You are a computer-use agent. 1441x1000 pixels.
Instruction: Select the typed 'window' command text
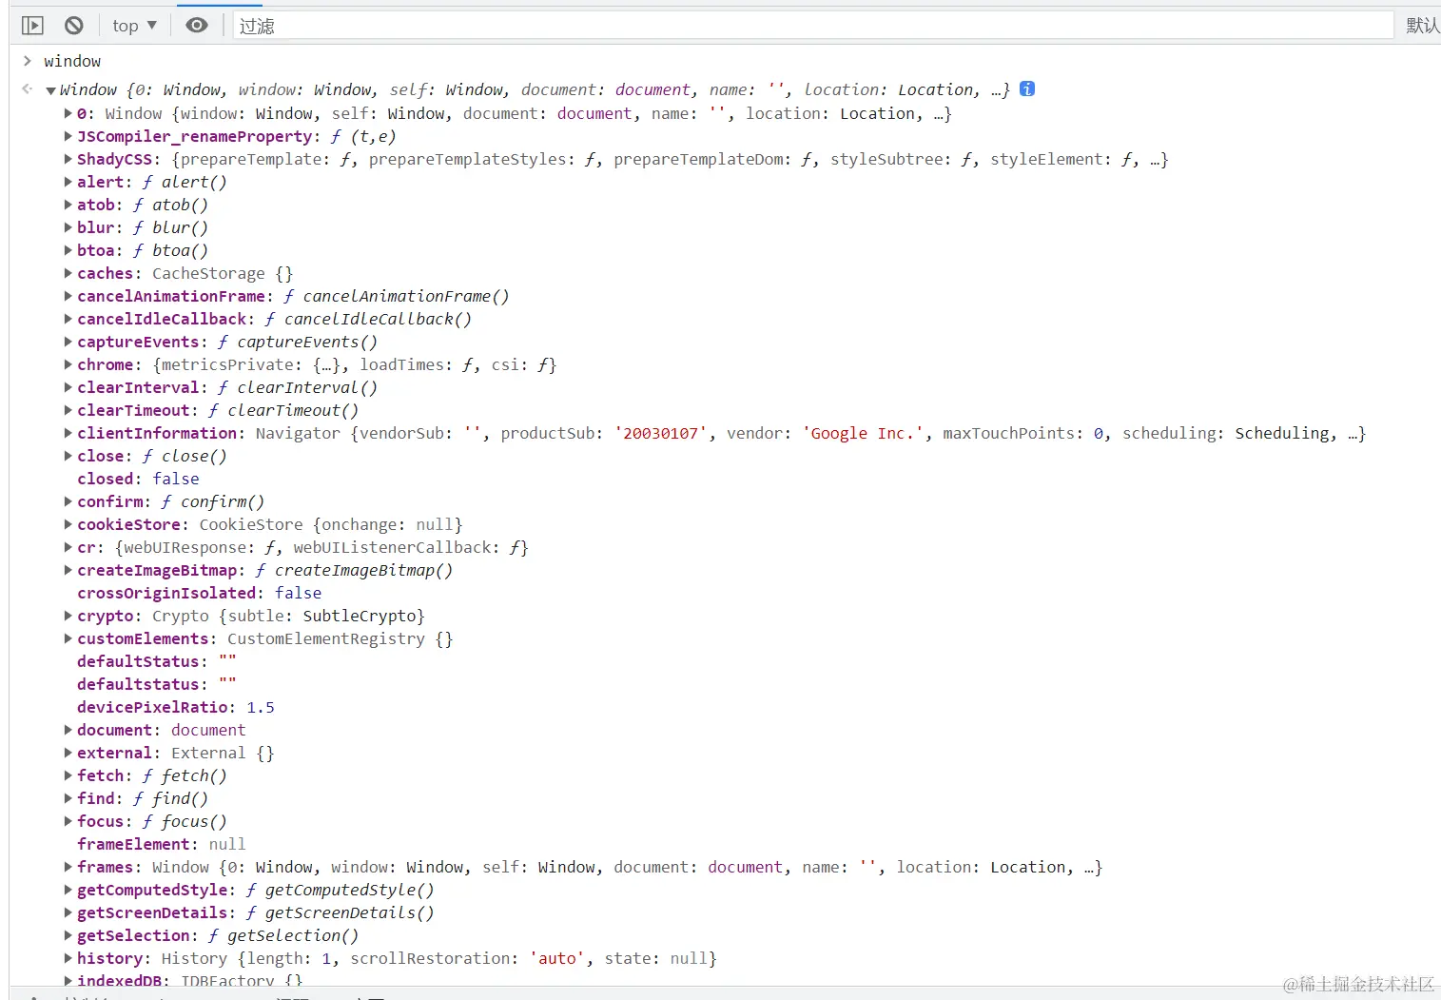pos(72,61)
